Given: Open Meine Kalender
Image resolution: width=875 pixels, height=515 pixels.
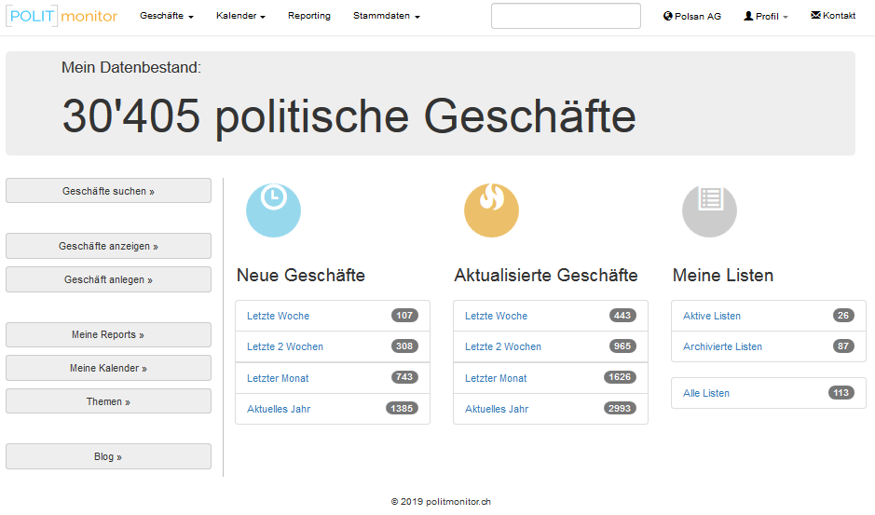Looking at the screenshot, I should click(x=108, y=368).
